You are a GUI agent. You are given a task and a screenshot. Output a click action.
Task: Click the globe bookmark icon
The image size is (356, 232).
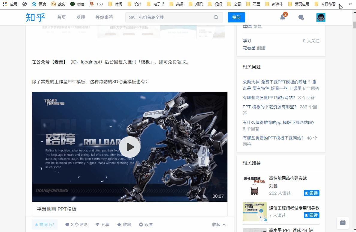[x=25, y=4]
